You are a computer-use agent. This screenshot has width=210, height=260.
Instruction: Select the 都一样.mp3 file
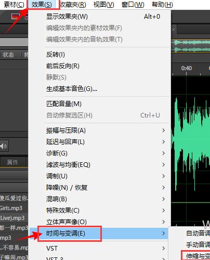(x=14, y=228)
